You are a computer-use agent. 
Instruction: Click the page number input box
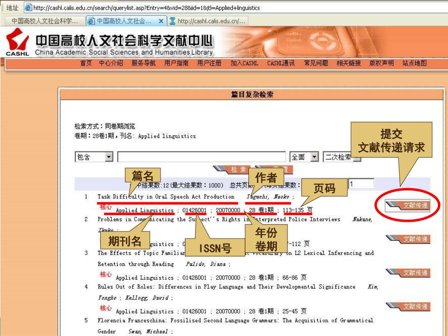pyautogui.click(x=361, y=184)
